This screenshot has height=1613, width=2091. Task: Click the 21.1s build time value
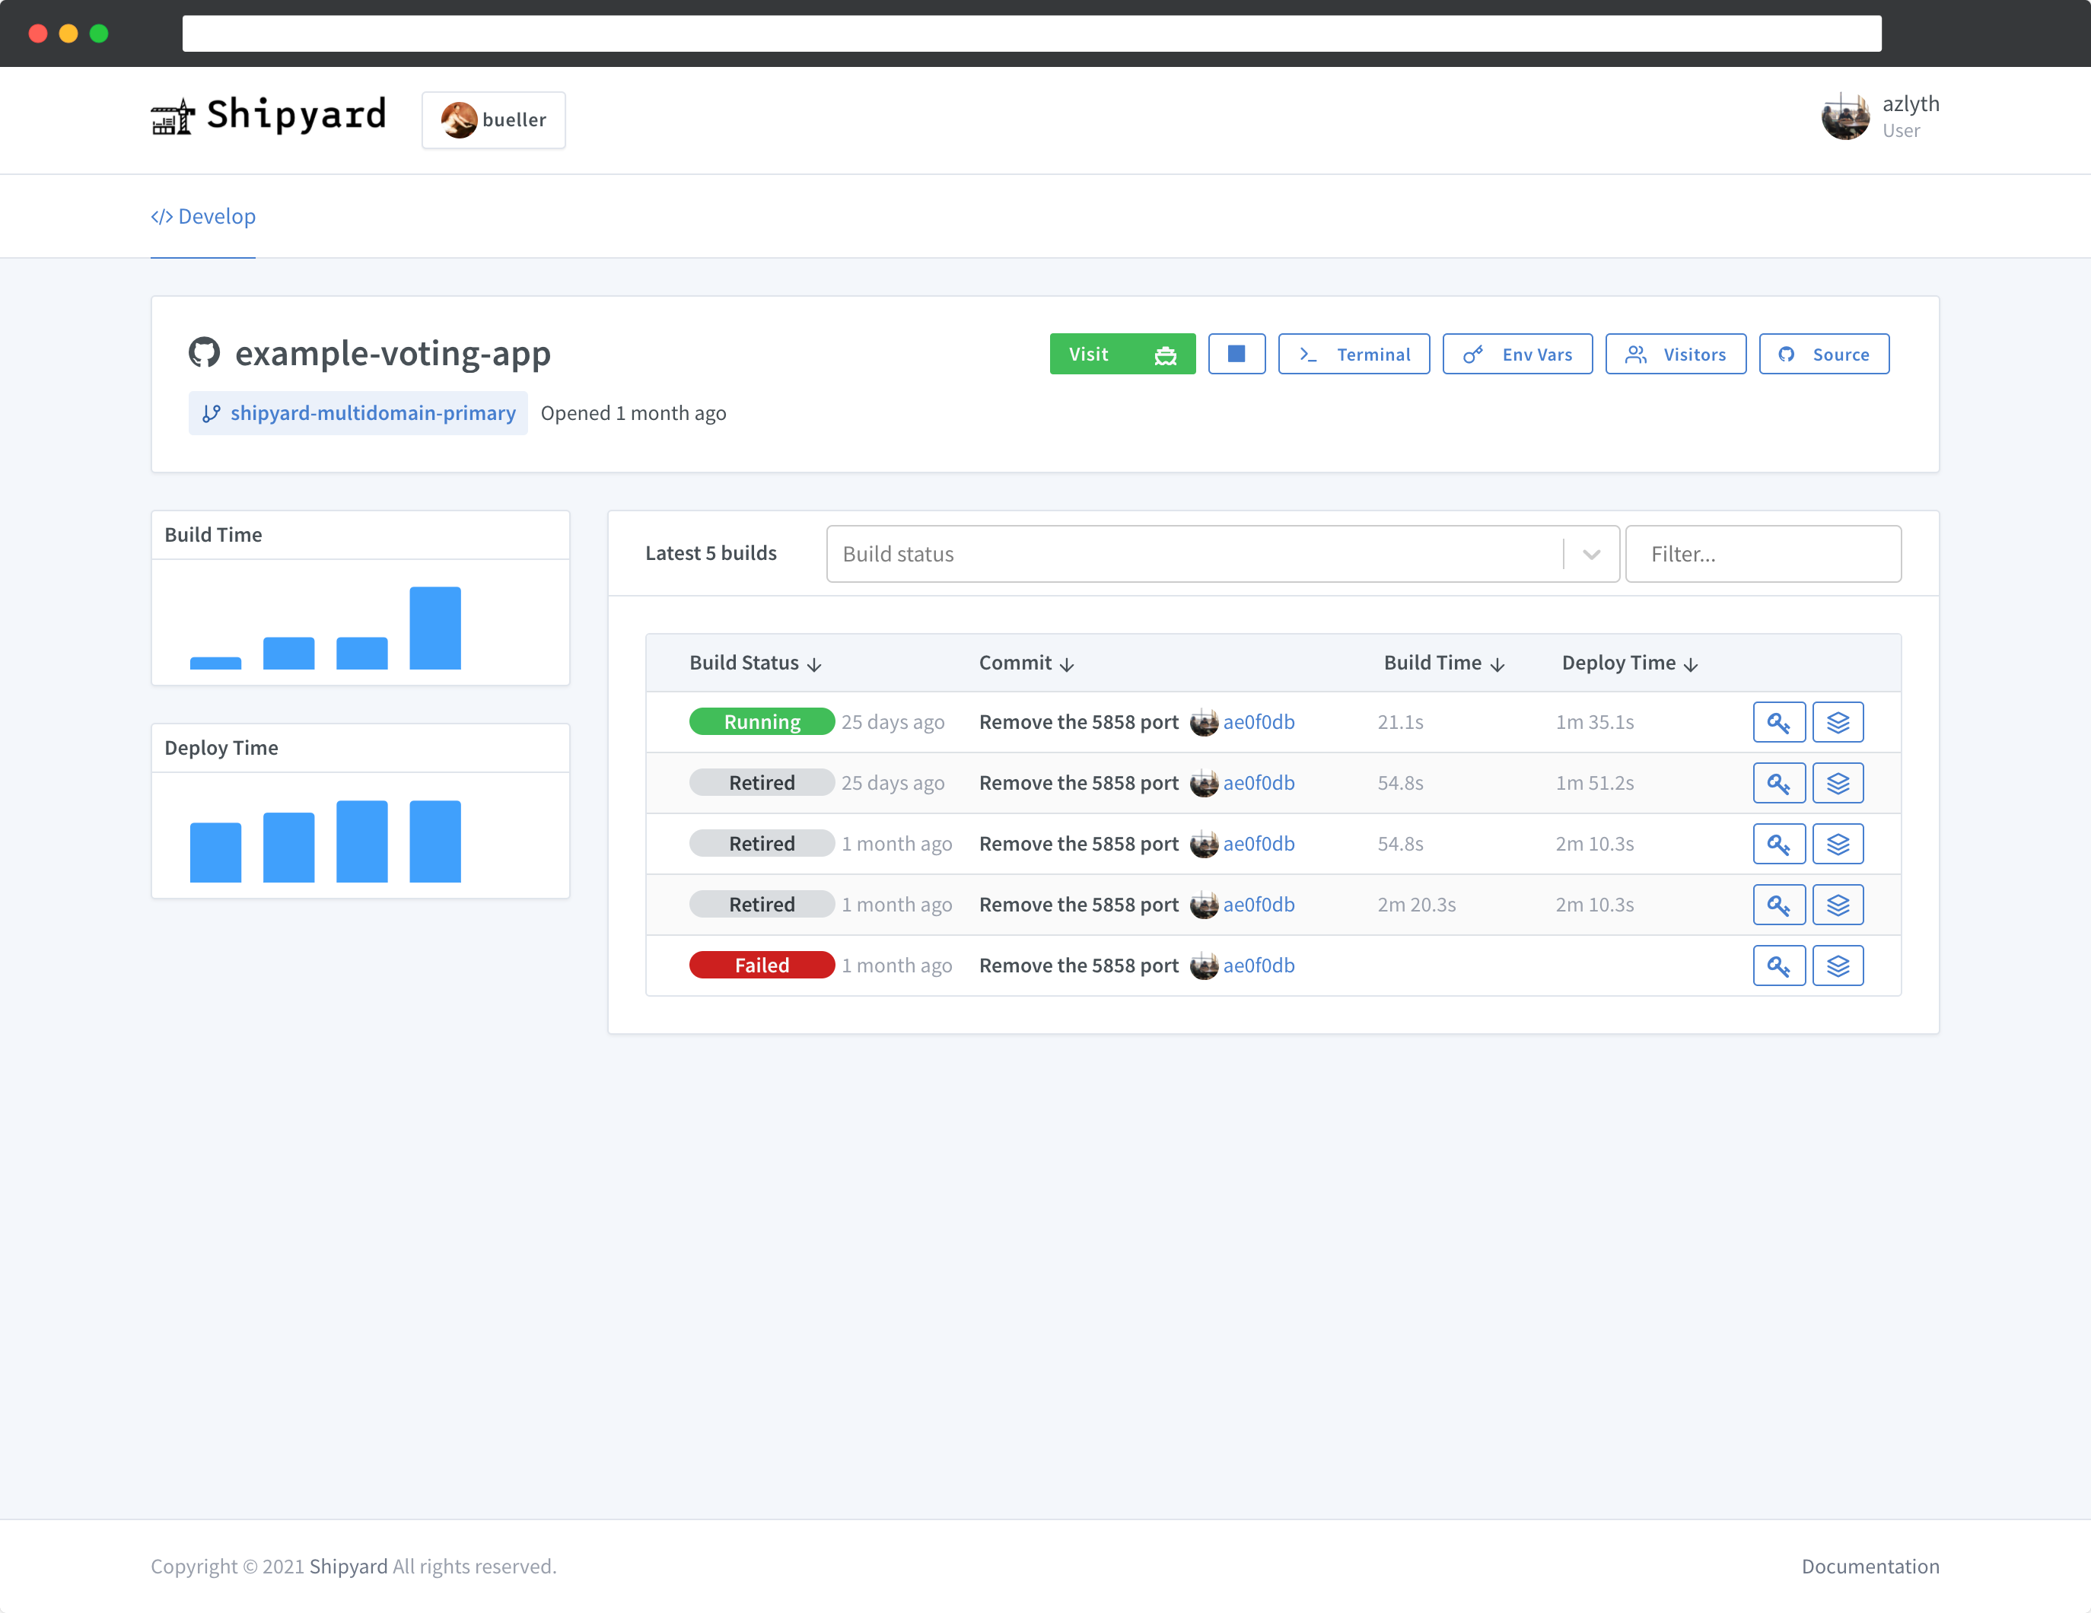(1400, 722)
